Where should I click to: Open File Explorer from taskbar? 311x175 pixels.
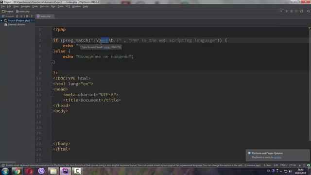point(53,171)
